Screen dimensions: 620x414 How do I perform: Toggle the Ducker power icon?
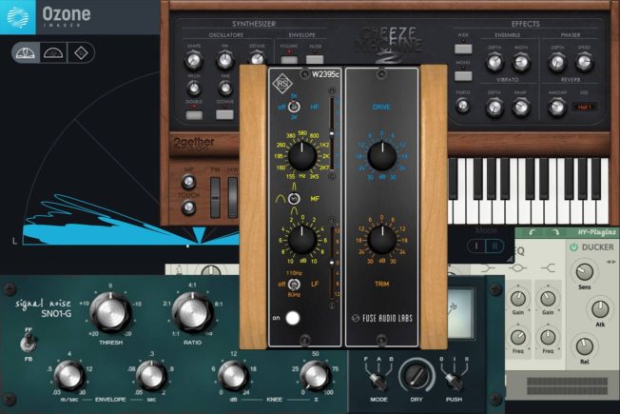point(573,247)
